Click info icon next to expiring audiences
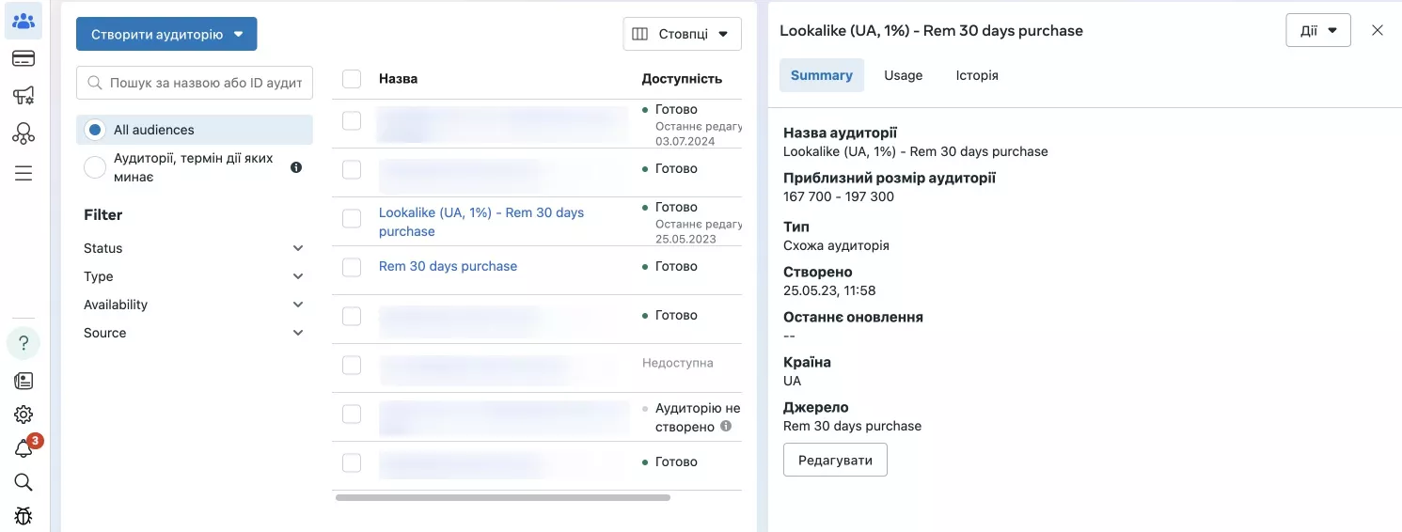Screen dimensions: 1402x532 click(x=296, y=167)
